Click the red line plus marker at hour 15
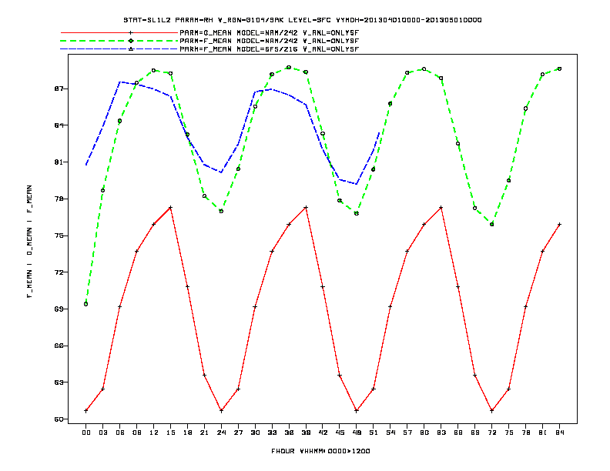 (170, 208)
